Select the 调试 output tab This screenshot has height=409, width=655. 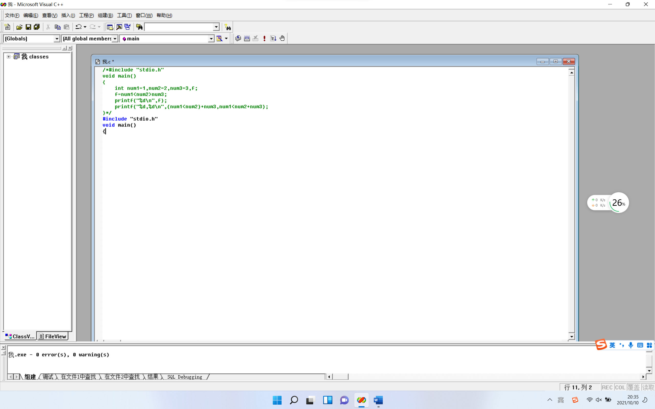click(x=48, y=377)
